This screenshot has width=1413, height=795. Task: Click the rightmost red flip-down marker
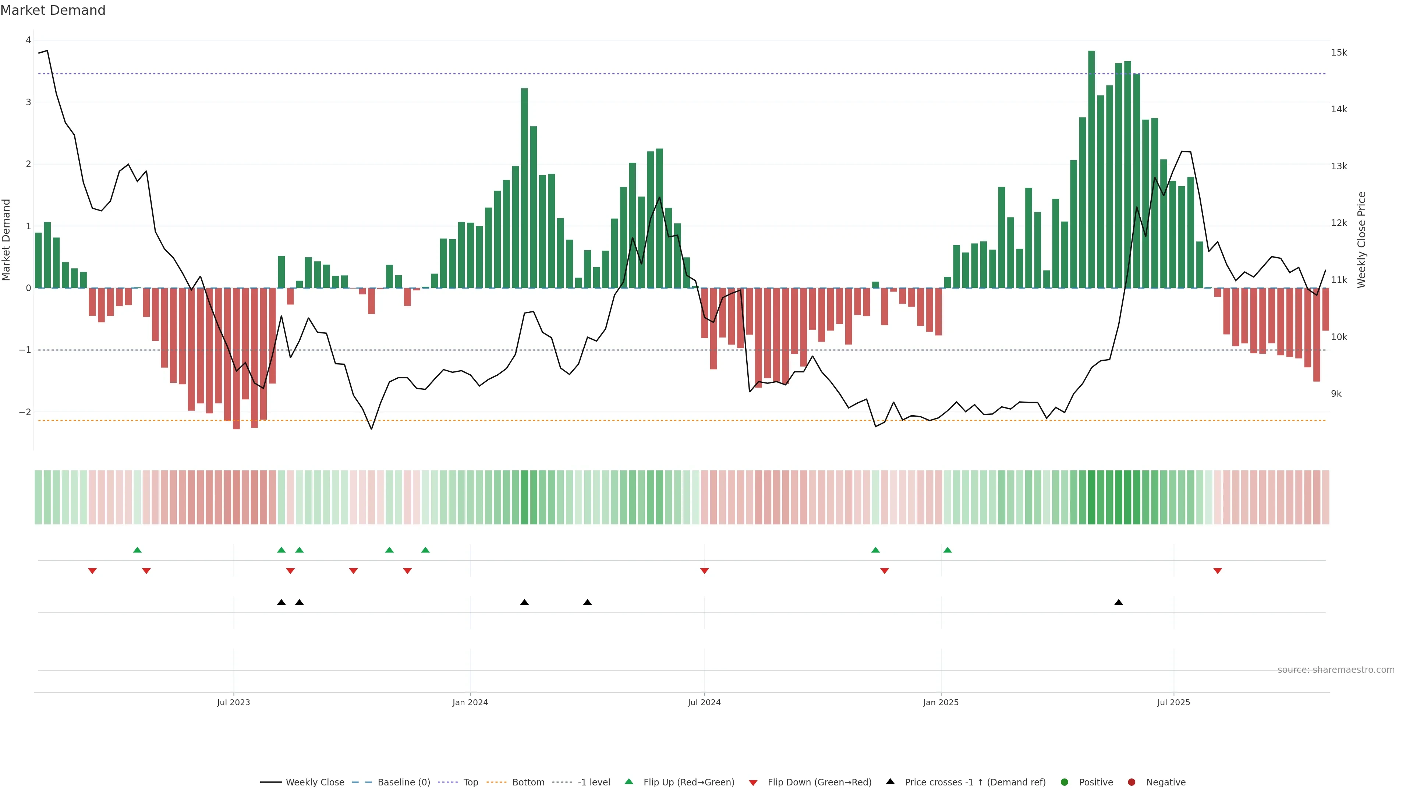[1218, 571]
